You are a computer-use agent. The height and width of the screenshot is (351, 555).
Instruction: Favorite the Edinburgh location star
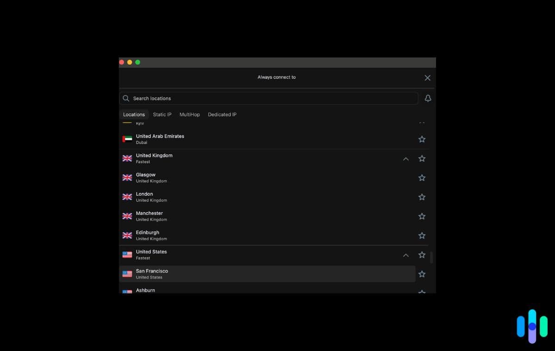[421, 235]
